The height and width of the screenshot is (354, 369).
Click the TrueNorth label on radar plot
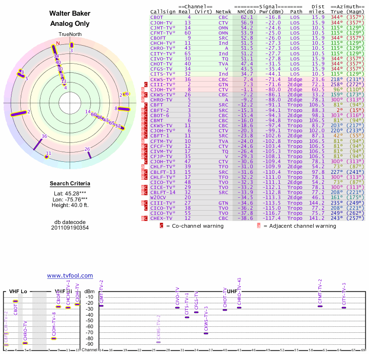tap(69, 35)
